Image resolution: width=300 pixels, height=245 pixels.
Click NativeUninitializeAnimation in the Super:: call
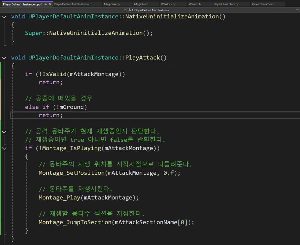(96, 33)
